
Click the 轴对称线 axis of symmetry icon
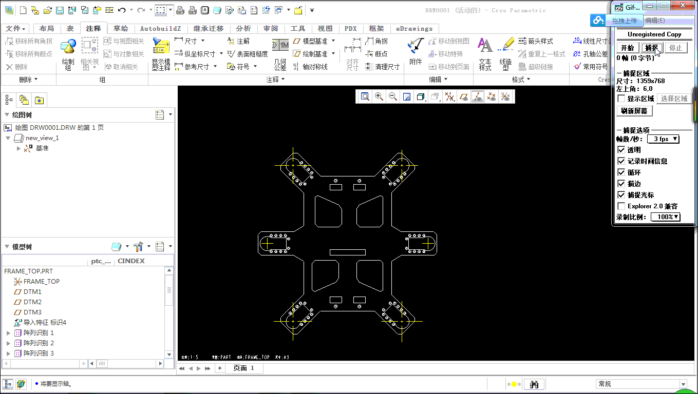295,66
